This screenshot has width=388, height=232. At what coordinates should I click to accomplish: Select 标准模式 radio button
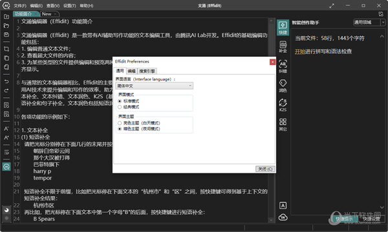click(120, 101)
